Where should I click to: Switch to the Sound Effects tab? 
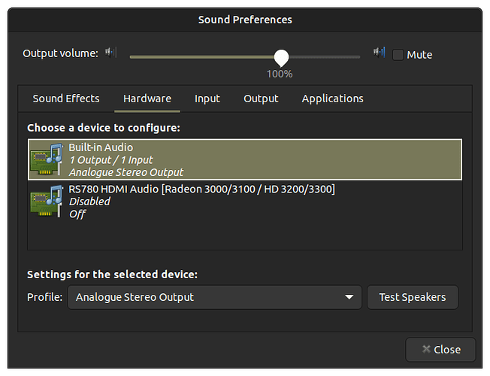pos(66,99)
